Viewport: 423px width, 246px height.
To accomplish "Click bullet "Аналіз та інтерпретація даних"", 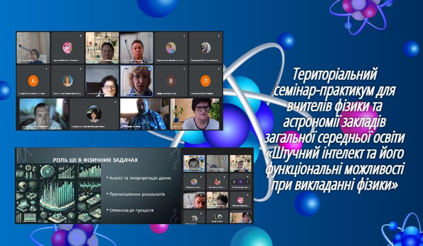I will (139, 178).
